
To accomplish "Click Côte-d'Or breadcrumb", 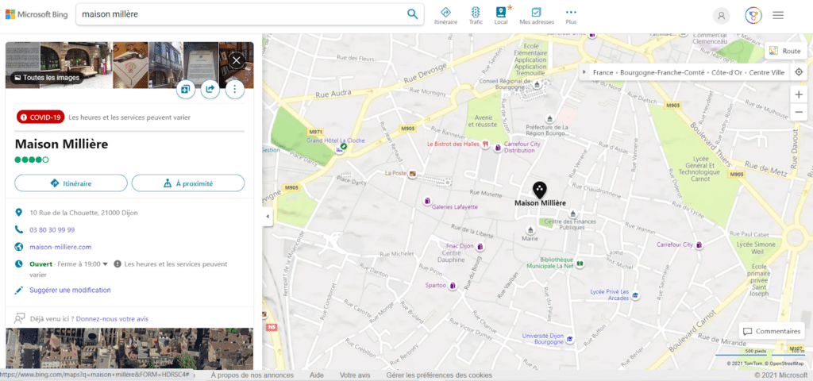I will pyautogui.click(x=726, y=72).
